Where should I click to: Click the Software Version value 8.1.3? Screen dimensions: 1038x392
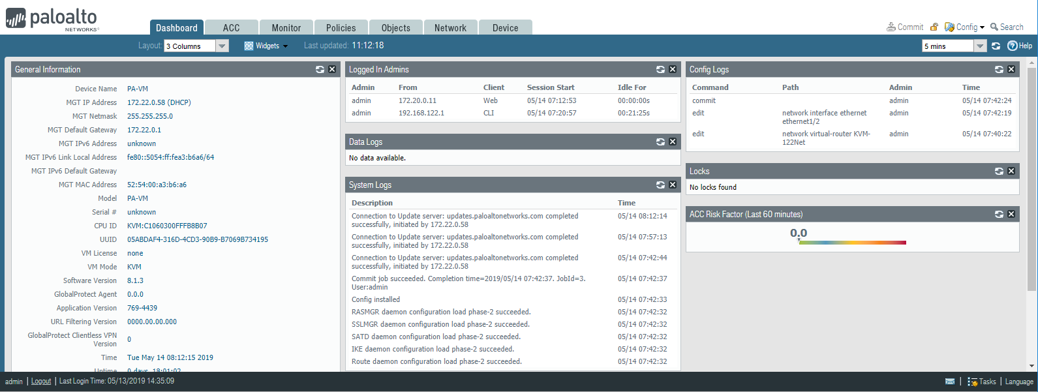tap(135, 280)
